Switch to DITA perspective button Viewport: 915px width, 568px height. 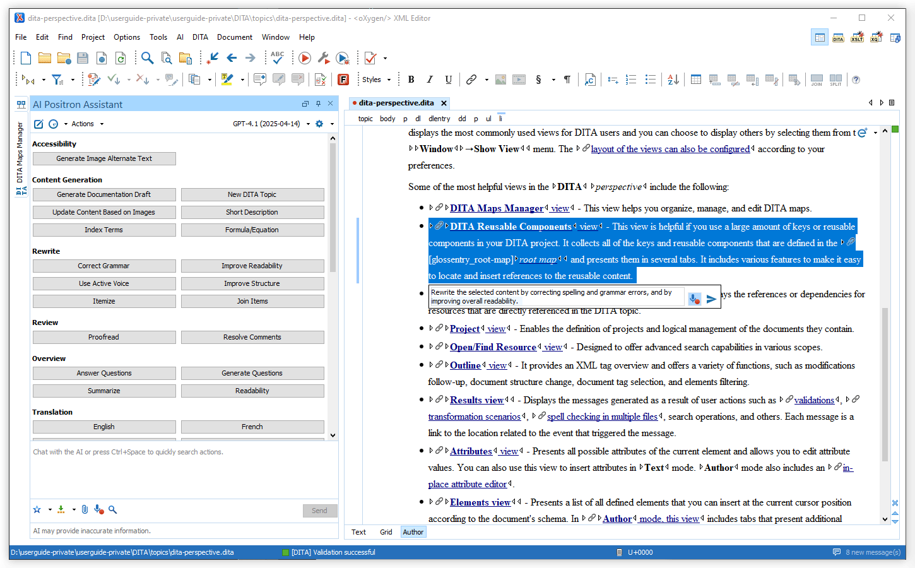[838, 38]
